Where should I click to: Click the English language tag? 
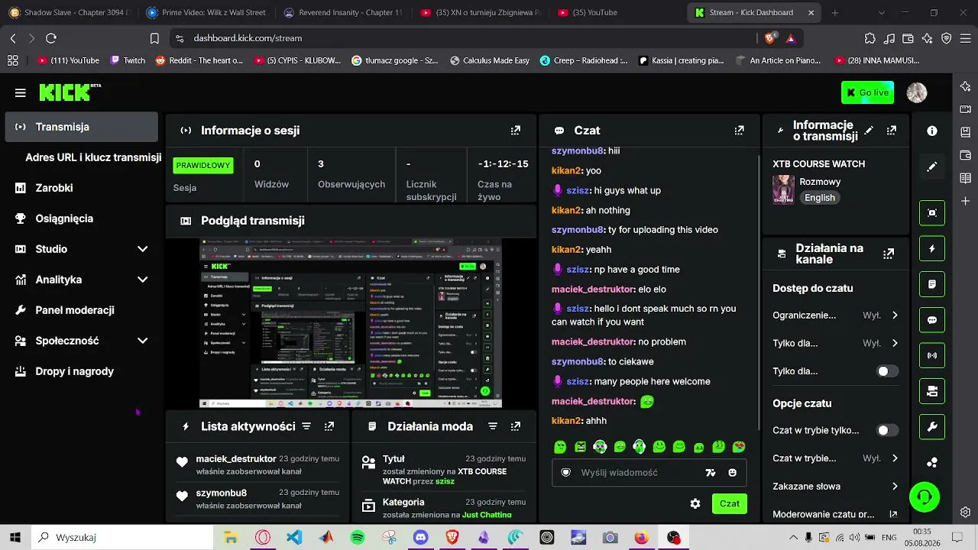(820, 198)
